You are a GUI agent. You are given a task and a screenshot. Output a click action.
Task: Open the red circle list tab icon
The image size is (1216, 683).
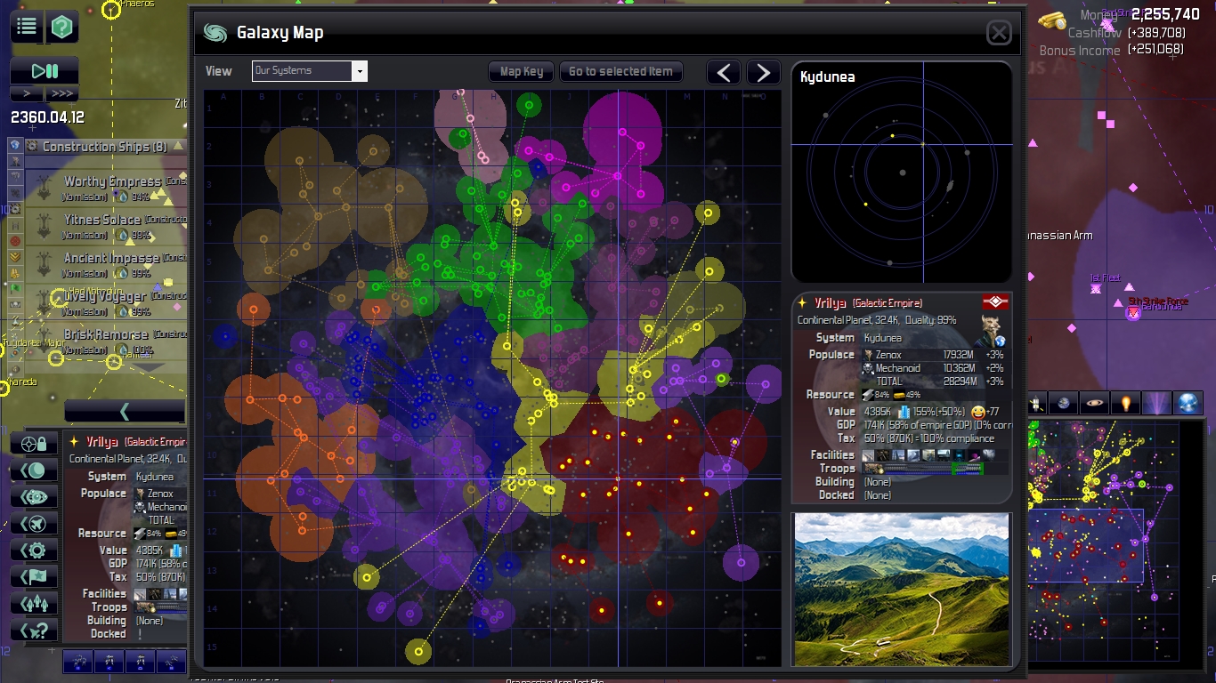coord(15,241)
